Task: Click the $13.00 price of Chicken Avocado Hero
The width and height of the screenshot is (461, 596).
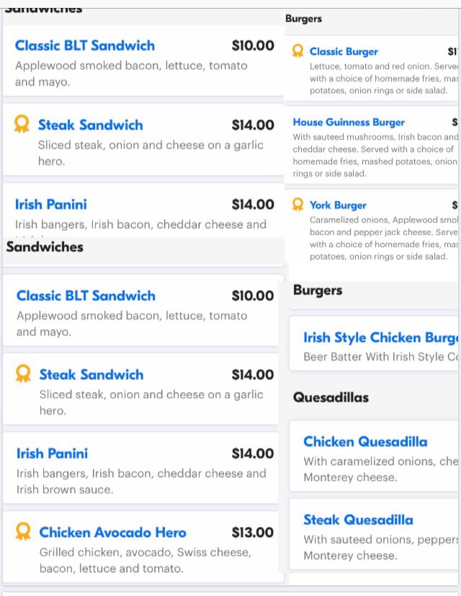Action: coord(252,533)
